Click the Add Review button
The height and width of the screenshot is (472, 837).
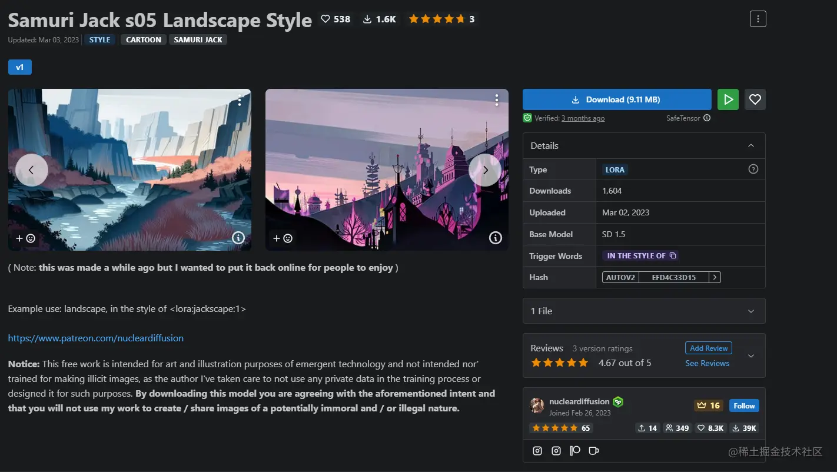(709, 348)
